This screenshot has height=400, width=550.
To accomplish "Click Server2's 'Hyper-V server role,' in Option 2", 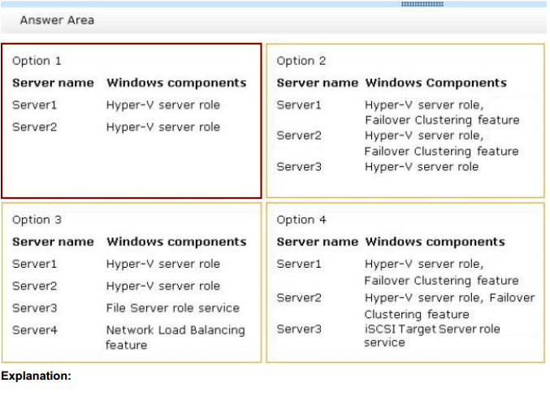I will point(424,135).
